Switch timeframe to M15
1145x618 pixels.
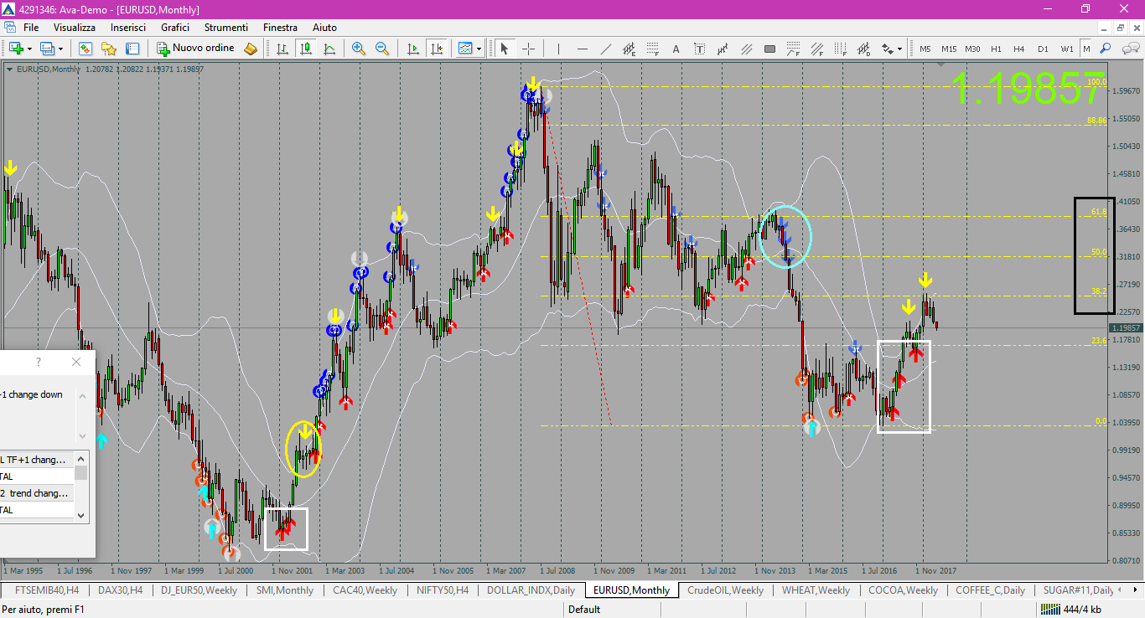949,49
